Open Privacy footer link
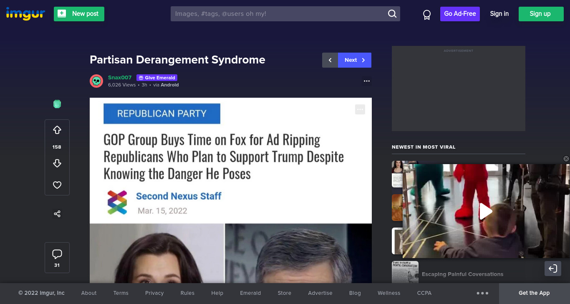This screenshot has width=570, height=304. tap(154, 293)
